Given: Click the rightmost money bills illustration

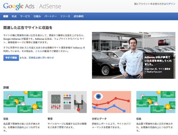Looking at the screenshot, I should tap(156, 102).
